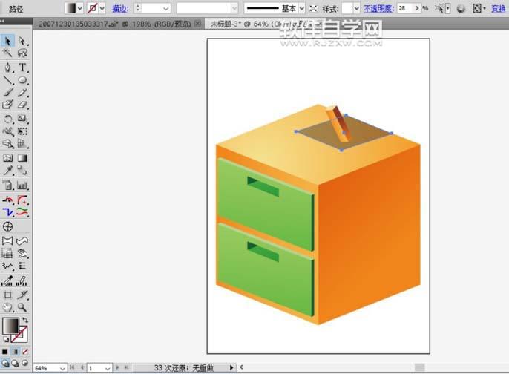Select the Mesh tool
The width and height of the screenshot is (509, 374).
(x=7, y=158)
